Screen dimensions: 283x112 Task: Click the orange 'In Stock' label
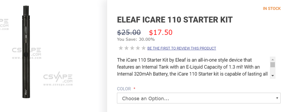coord(272,9)
